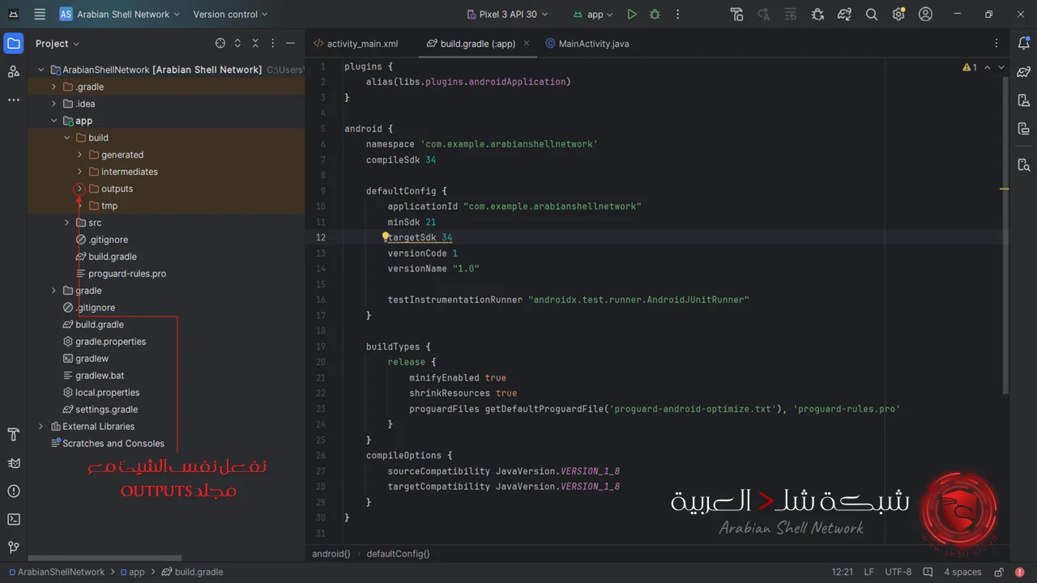
Task: Select opened file locate target icon
Action: point(220,44)
